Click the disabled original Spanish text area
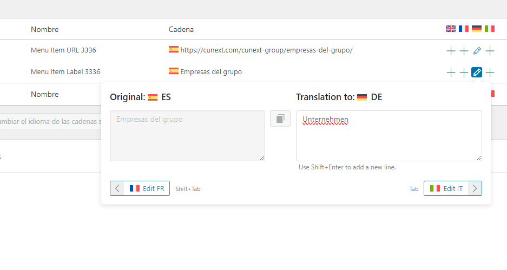 pos(187,136)
